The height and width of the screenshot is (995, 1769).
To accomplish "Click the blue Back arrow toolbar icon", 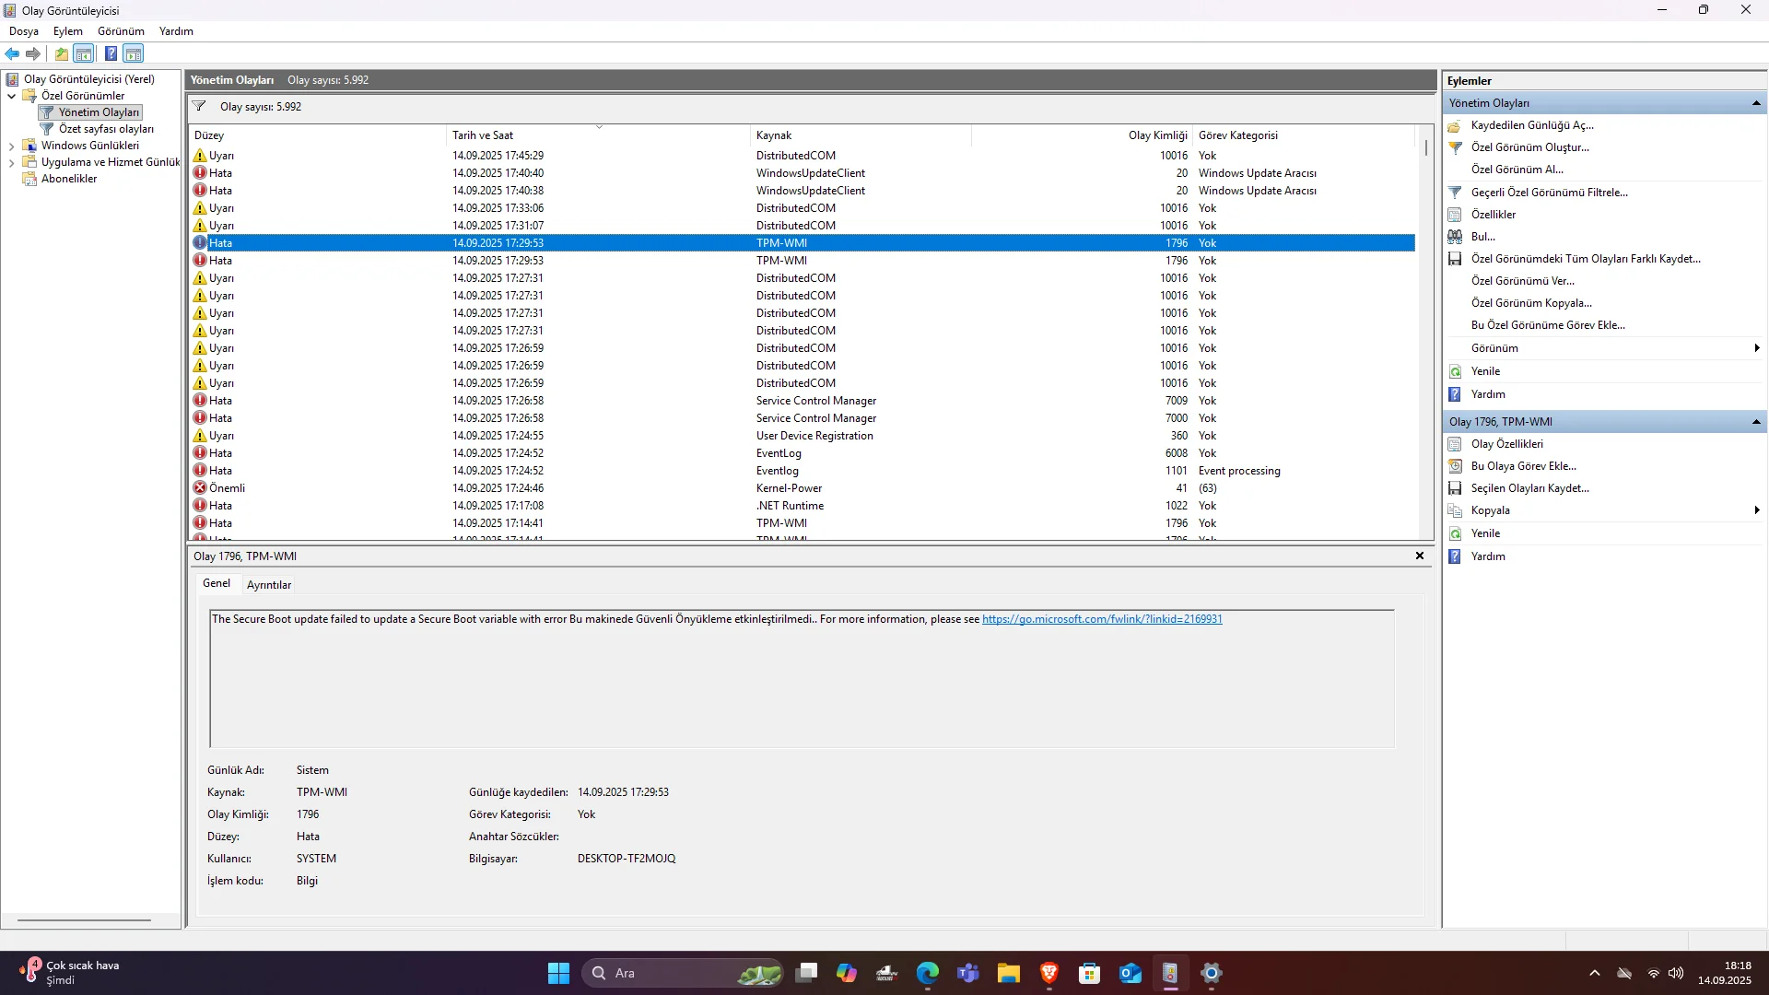I will pyautogui.click(x=12, y=53).
